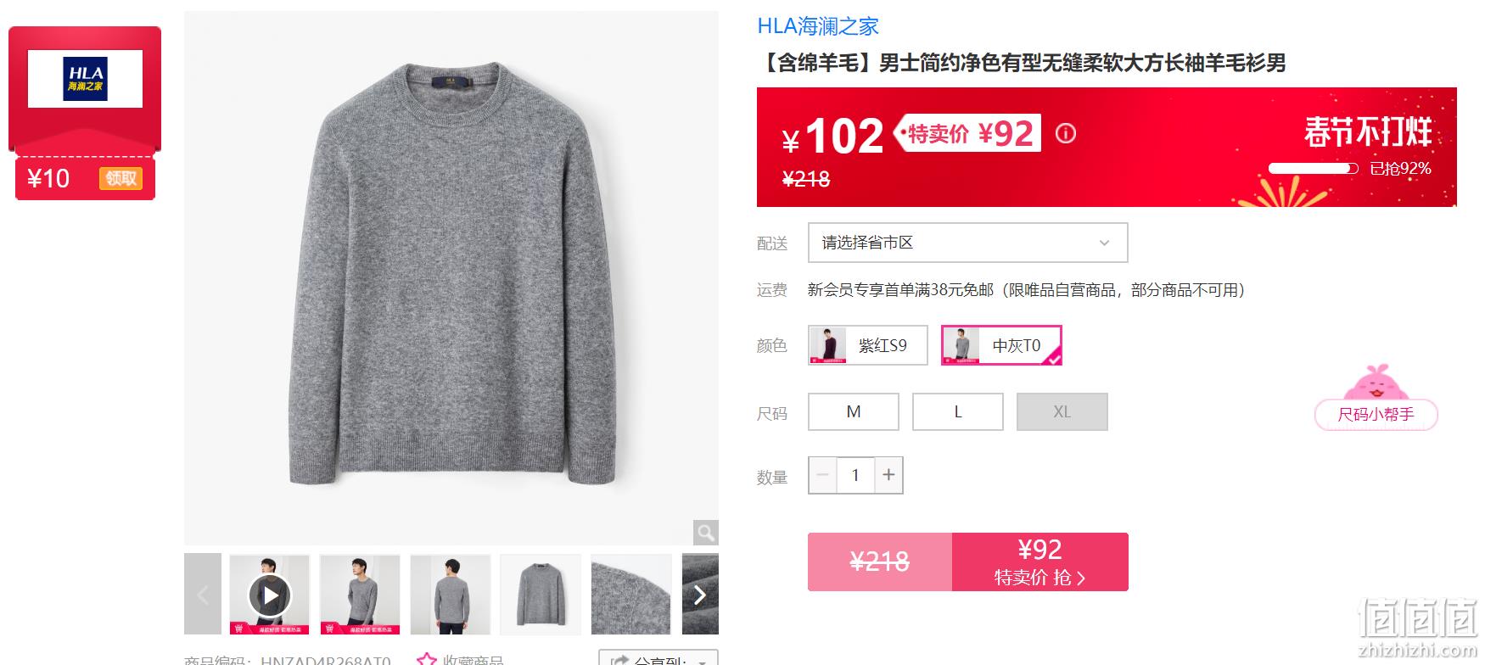Image resolution: width=1485 pixels, height=665 pixels.
Task: Claim the ¥10 coupon via 领取
Action: (120, 178)
